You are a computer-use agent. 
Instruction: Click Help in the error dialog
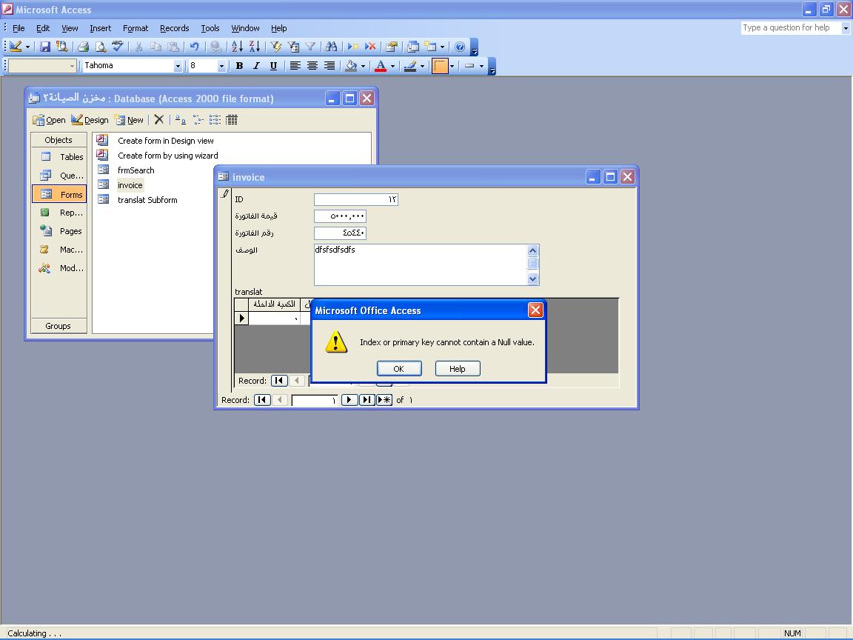pos(458,368)
